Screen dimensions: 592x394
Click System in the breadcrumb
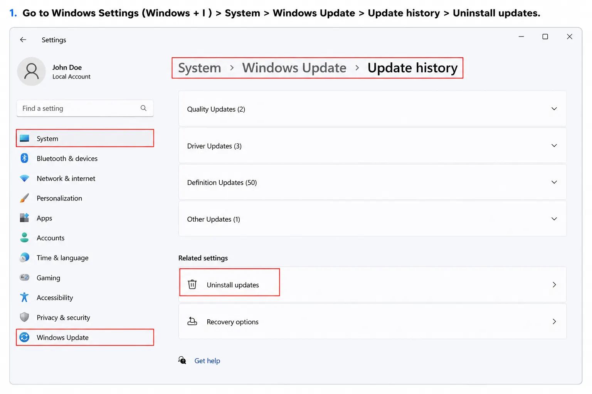click(200, 68)
